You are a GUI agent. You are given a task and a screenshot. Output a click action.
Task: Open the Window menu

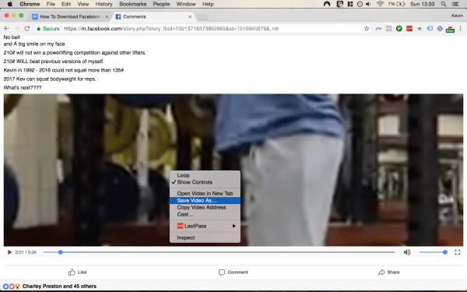pyautogui.click(x=186, y=4)
